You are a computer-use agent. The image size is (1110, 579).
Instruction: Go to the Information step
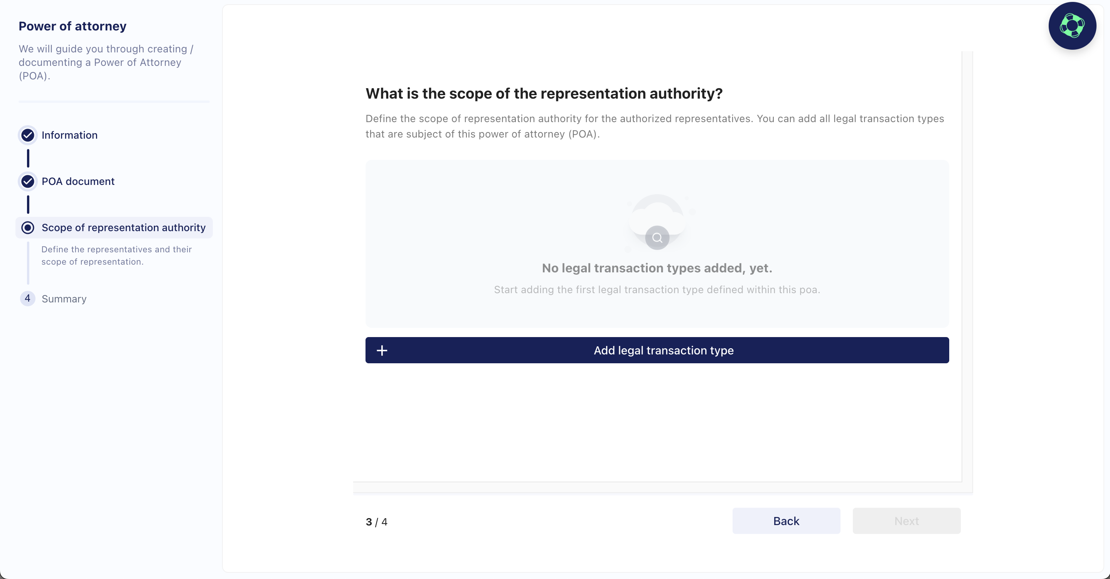(x=69, y=135)
